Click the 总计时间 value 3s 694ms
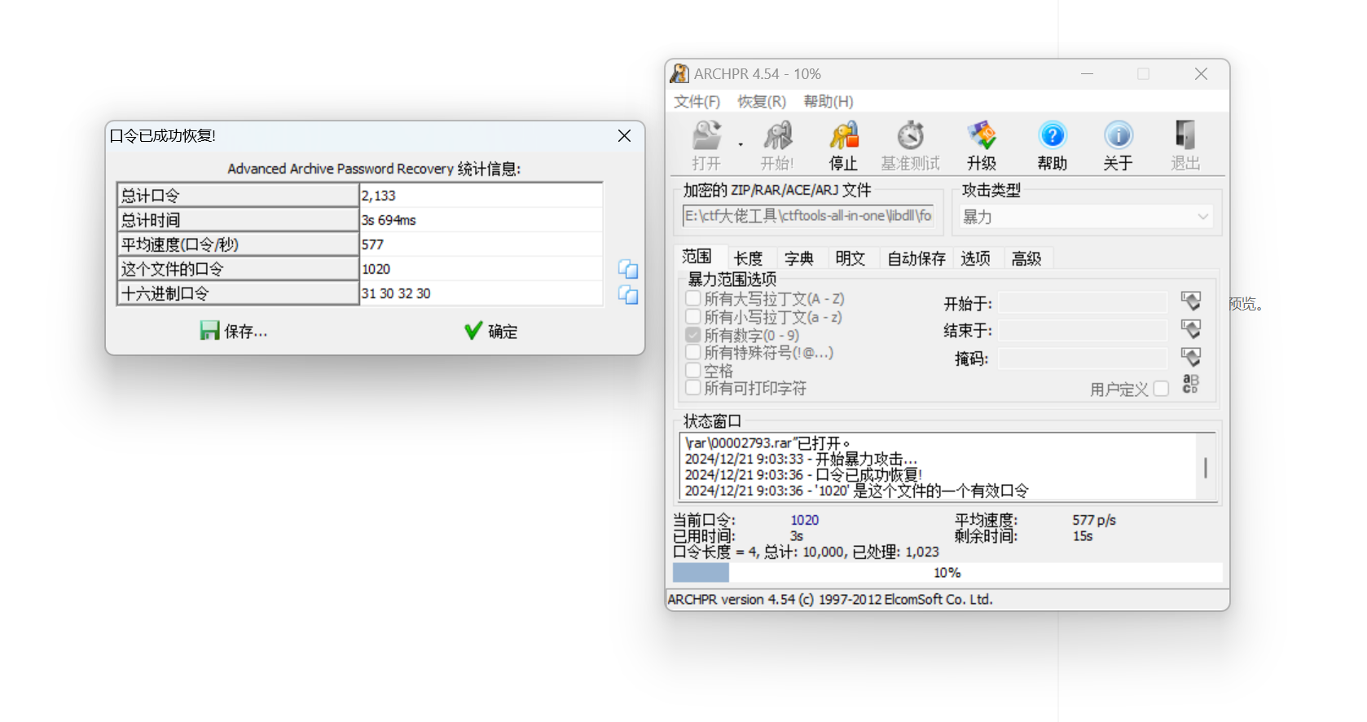Screen dimensions: 1367x722 coord(481,220)
